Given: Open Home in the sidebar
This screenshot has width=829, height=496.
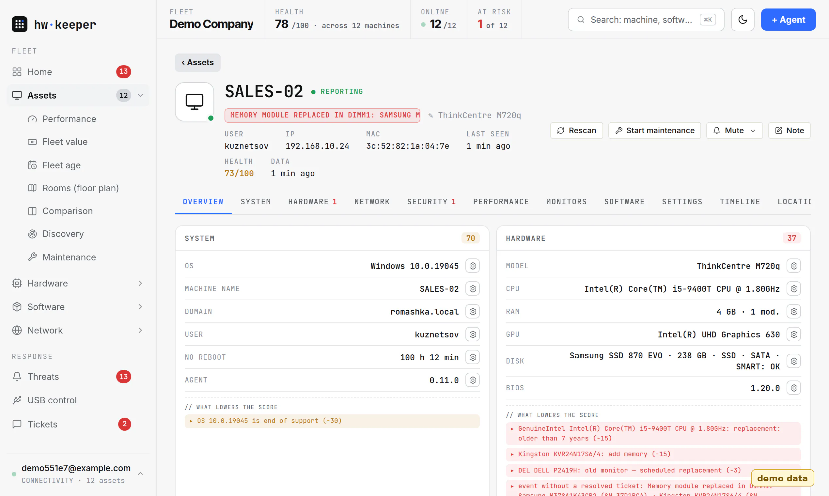Looking at the screenshot, I should tap(78, 72).
